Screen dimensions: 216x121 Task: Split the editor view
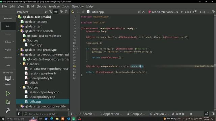point(213,12)
